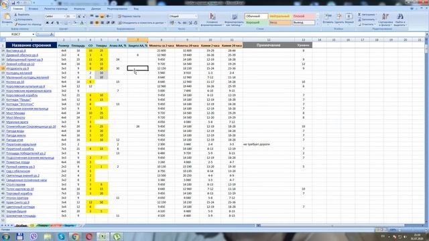
Task: Click the text orientation icon
Action: (109, 16)
